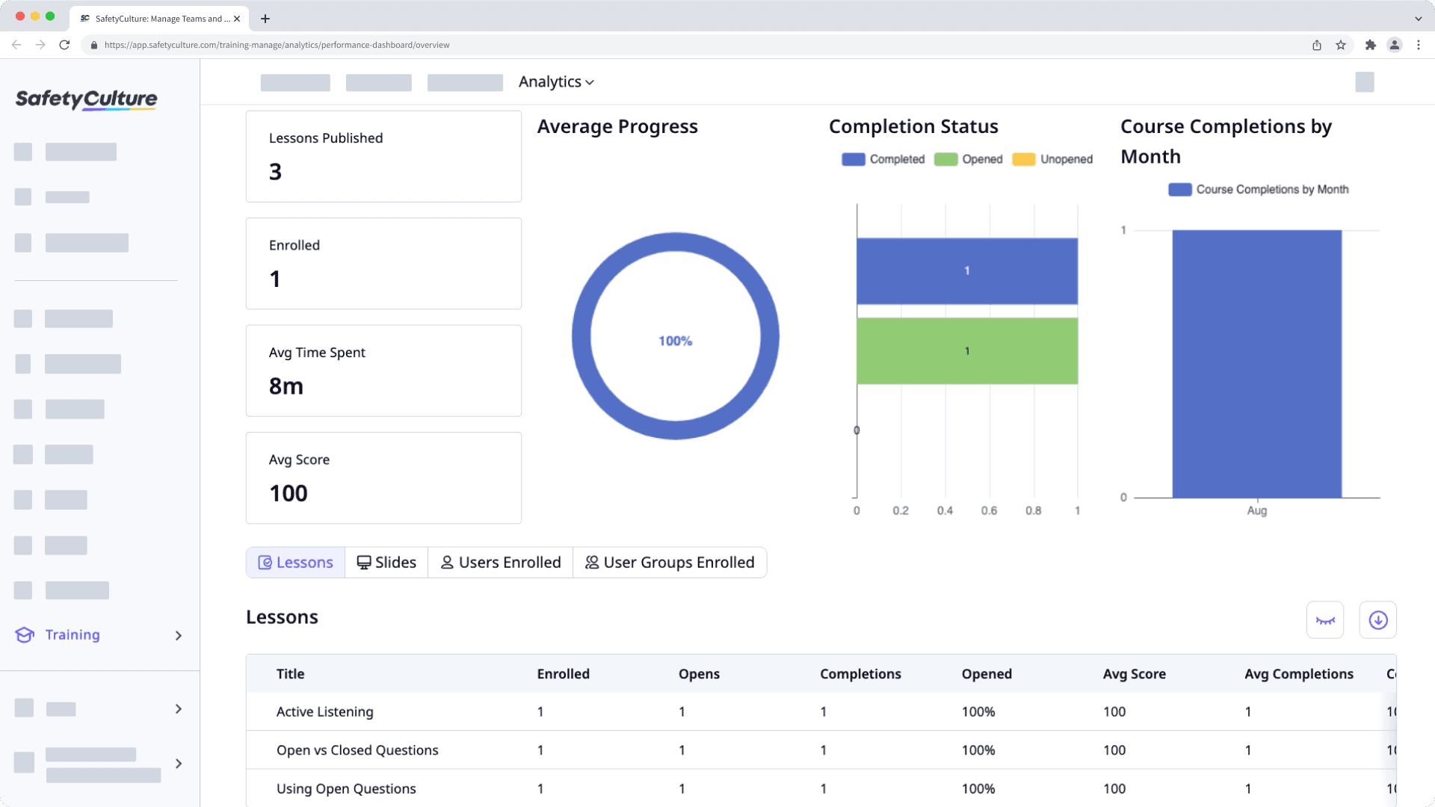Open the User Groups Enrolled tab

[669, 563]
